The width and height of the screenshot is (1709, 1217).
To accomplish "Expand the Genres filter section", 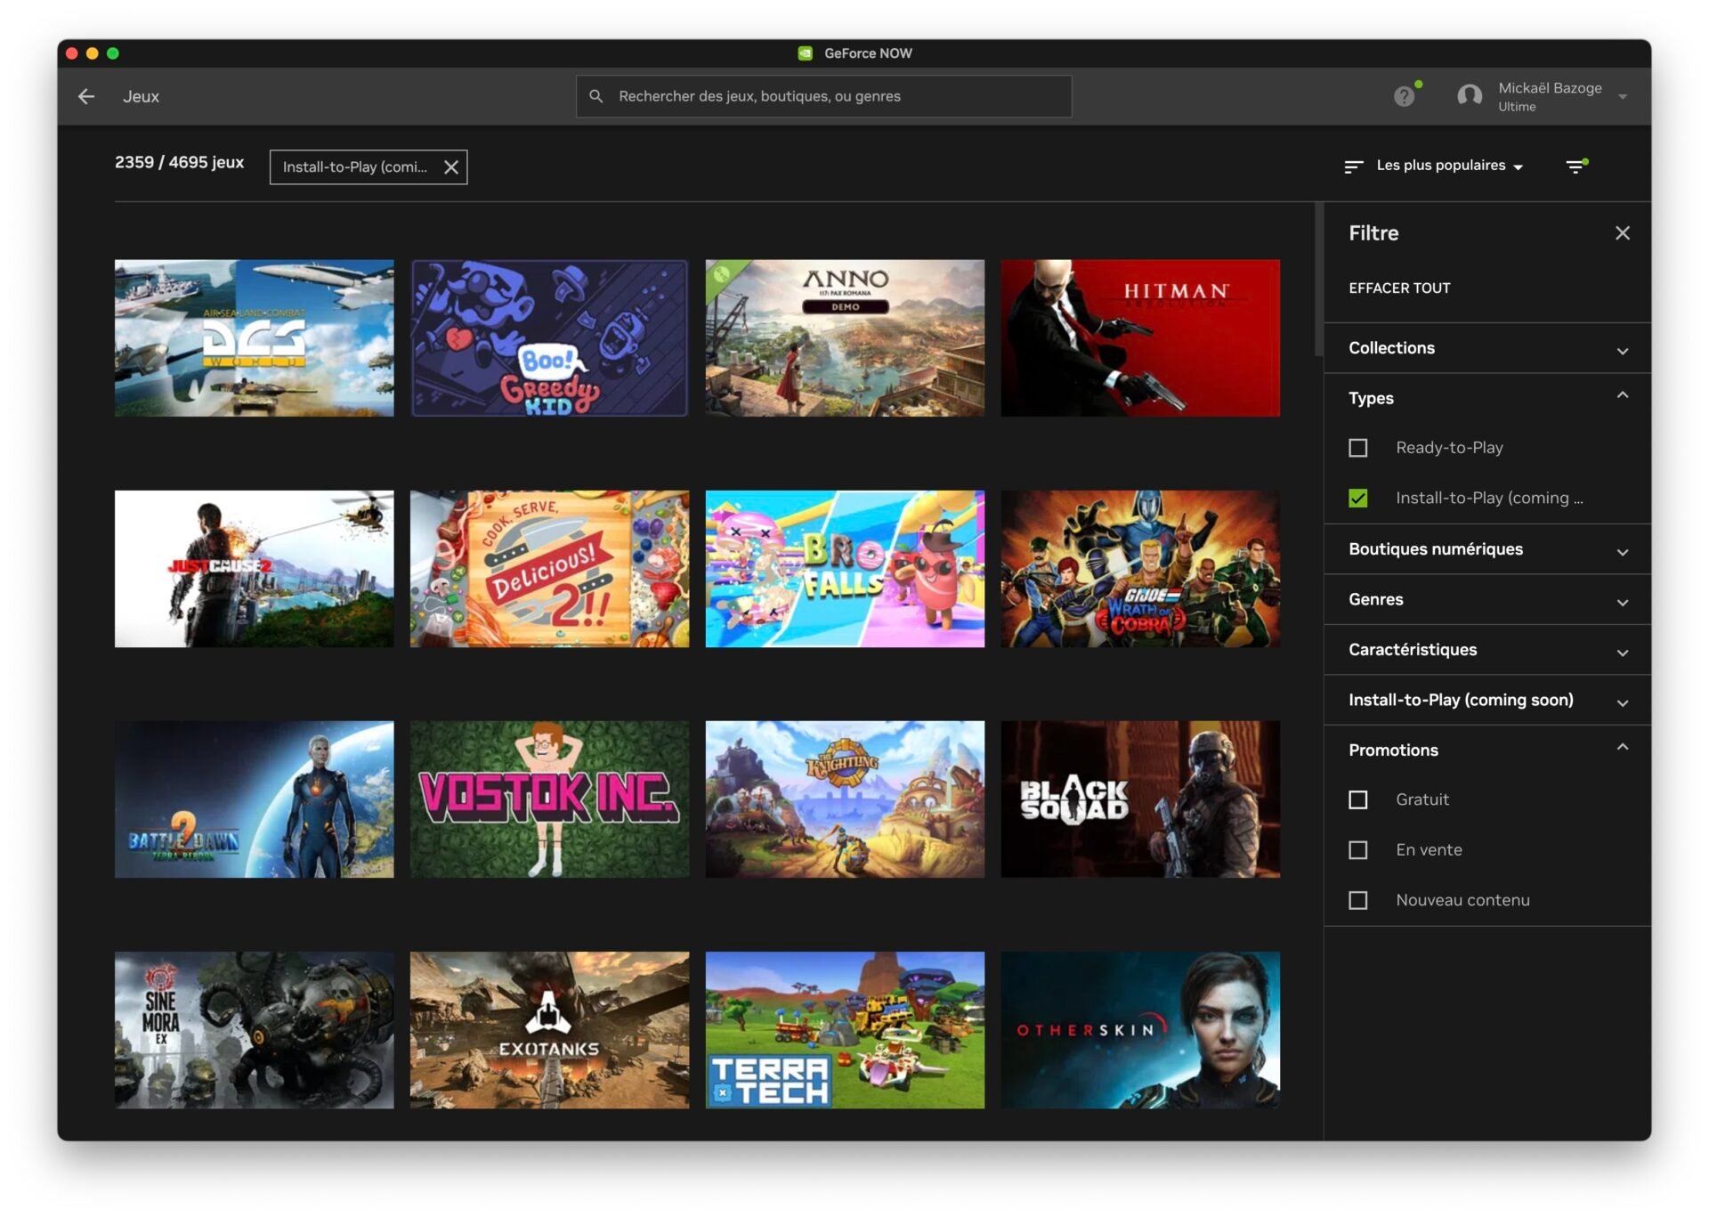I will click(1487, 599).
